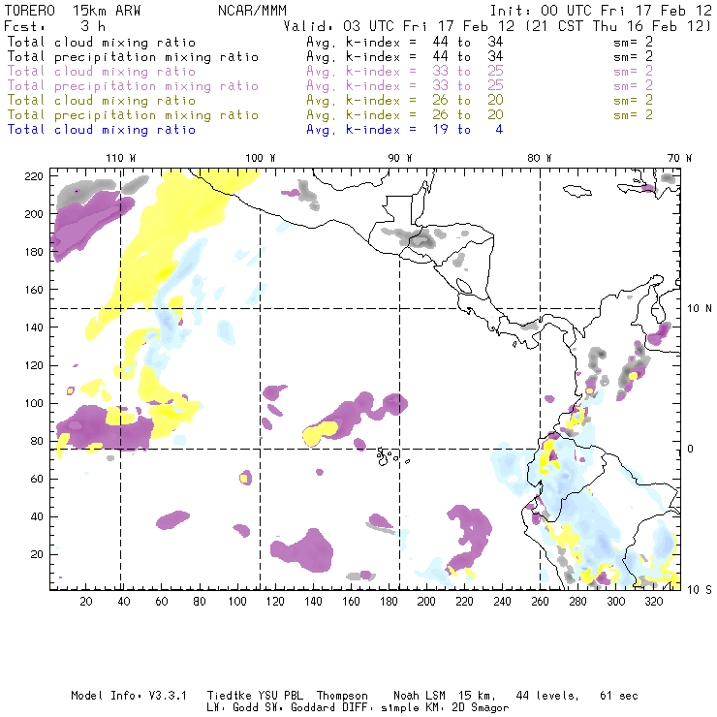The width and height of the screenshot is (717, 717).
Task: Select the '44 levels,' text in footer
Action: pos(547,696)
